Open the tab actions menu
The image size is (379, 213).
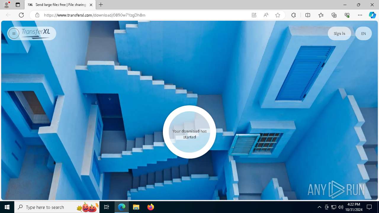pos(18,5)
